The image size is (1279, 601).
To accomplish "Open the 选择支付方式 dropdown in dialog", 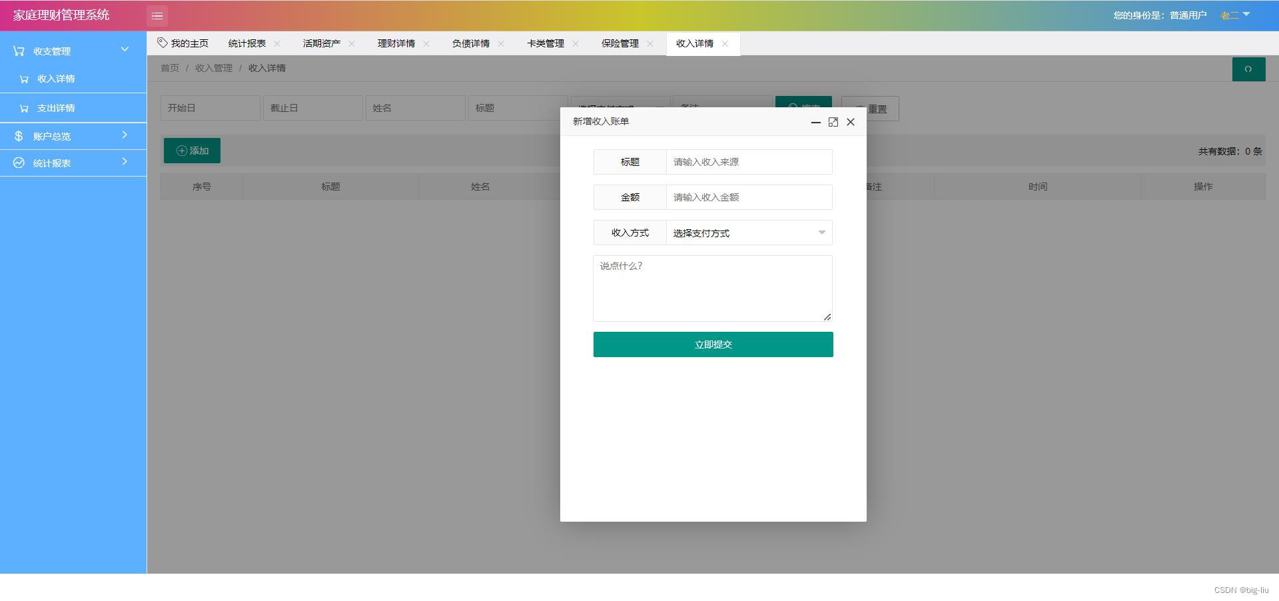I will click(749, 233).
